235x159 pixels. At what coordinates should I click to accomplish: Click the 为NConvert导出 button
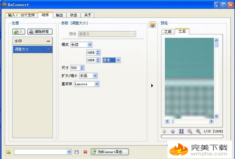click(110, 152)
